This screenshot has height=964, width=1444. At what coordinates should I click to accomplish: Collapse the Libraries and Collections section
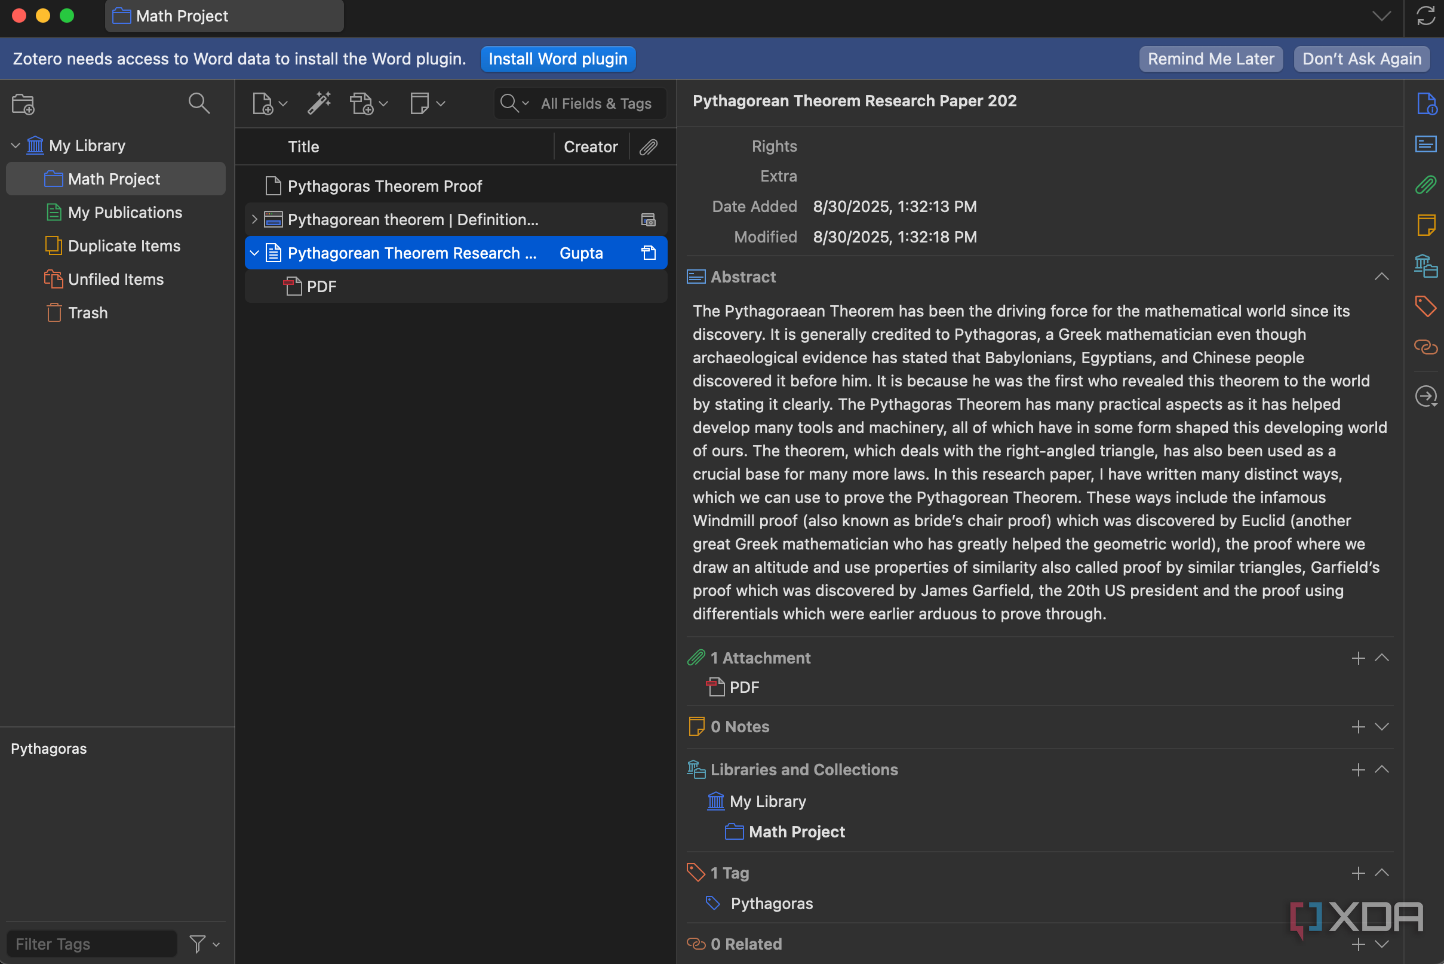1381,770
